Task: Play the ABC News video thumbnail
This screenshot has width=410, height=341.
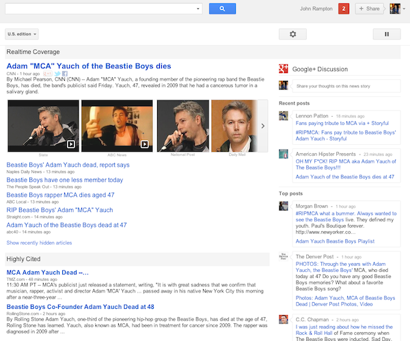Action: pos(117,126)
